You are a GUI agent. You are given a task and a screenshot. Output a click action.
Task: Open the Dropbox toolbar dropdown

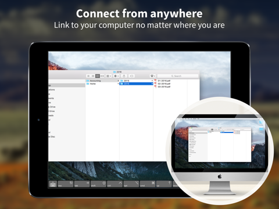153,76
